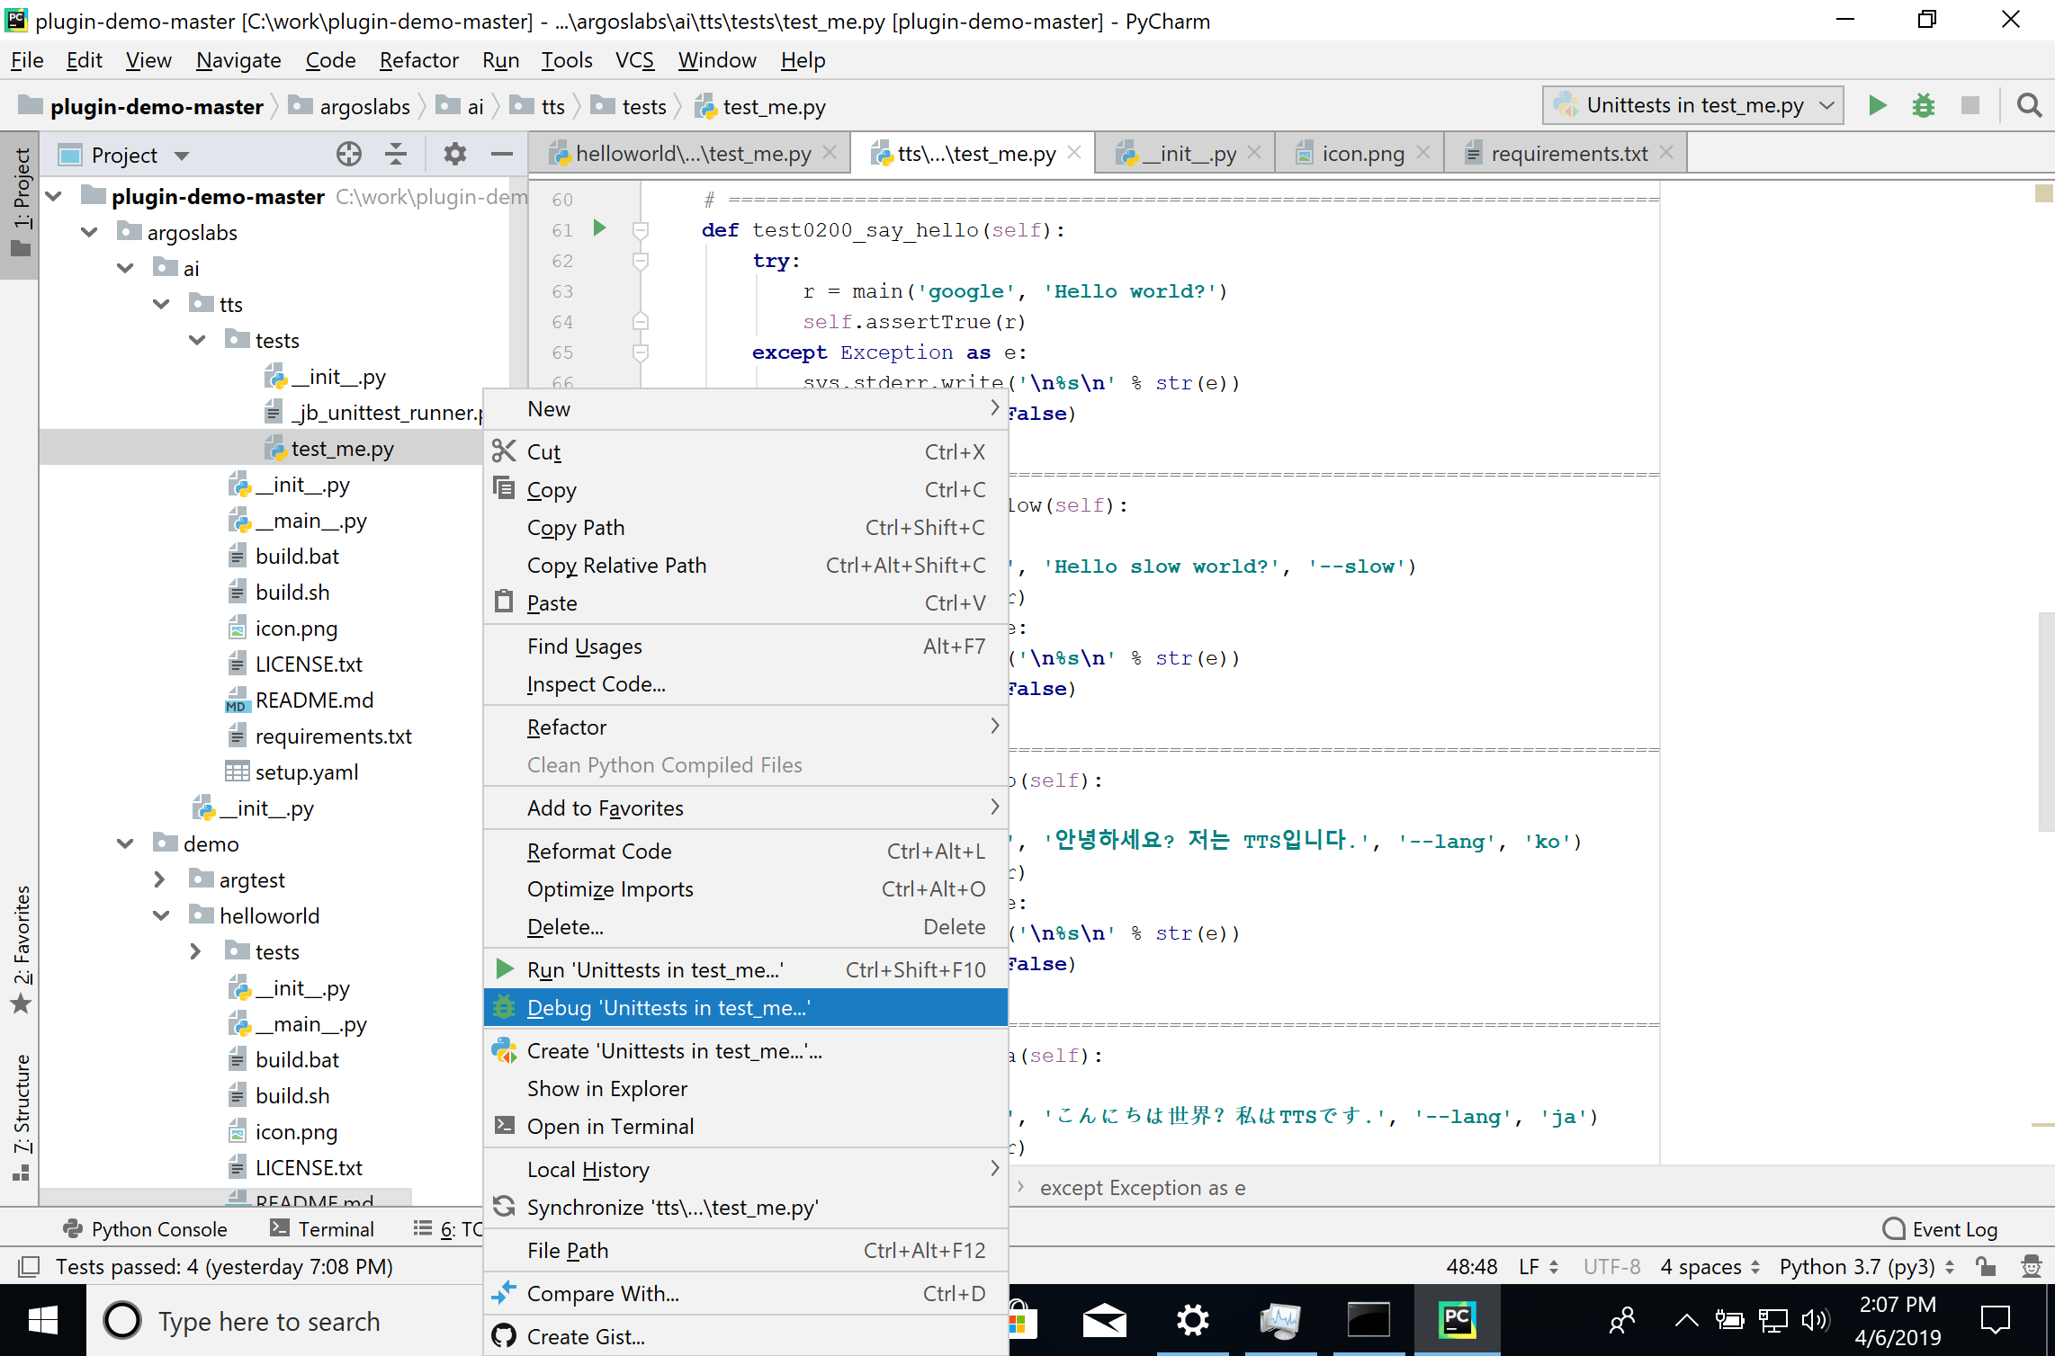Viewport: 2055px width, 1356px height.
Task: Click PyCharm icon on the taskbar
Action: tap(1457, 1321)
